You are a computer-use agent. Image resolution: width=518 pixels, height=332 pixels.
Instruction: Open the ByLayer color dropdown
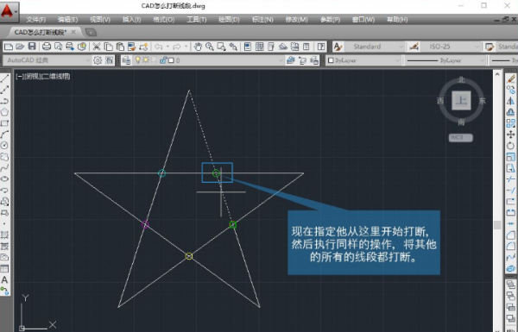[x=397, y=60]
